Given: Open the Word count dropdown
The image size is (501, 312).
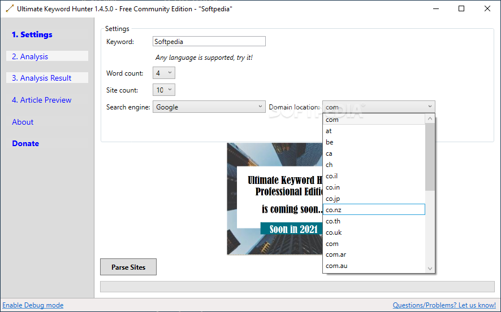Looking at the screenshot, I should coord(163,73).
